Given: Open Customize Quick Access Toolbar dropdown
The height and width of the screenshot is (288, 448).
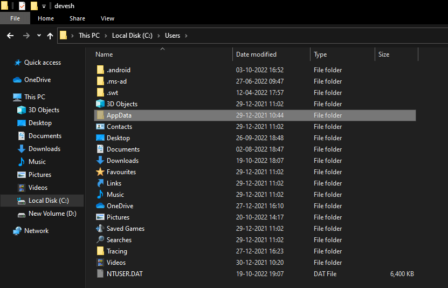Looking at the screenshot, I should [44, 6].
